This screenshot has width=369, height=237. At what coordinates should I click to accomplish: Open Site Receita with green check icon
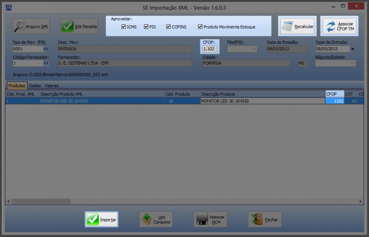pos(79,26)
